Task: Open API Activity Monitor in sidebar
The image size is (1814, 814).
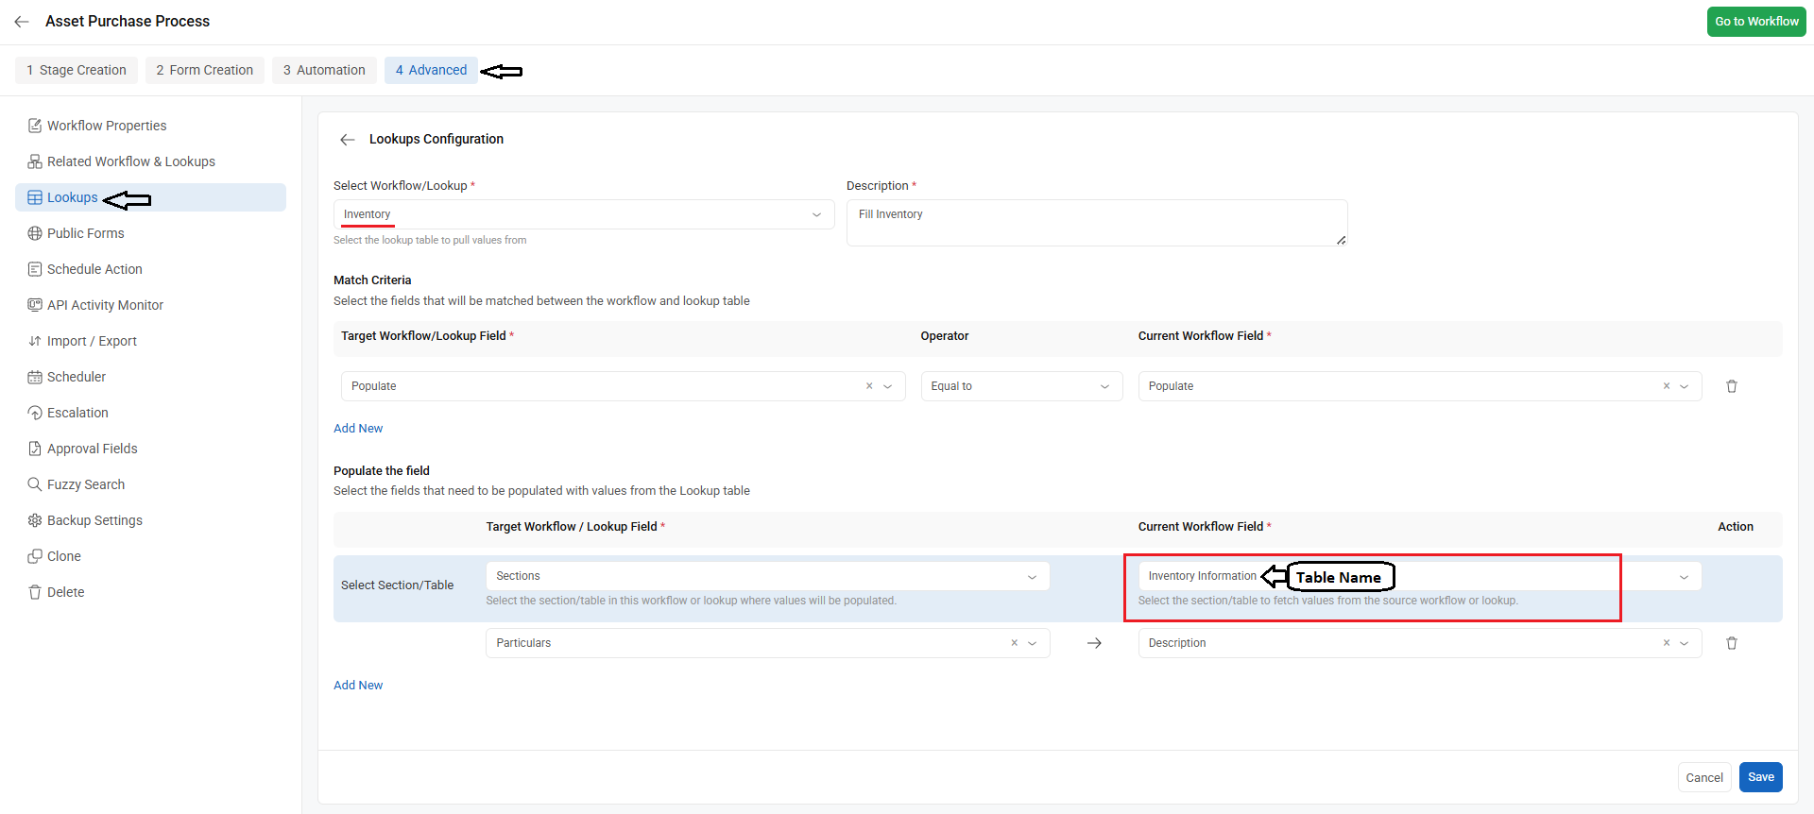Action: (105, 305)
